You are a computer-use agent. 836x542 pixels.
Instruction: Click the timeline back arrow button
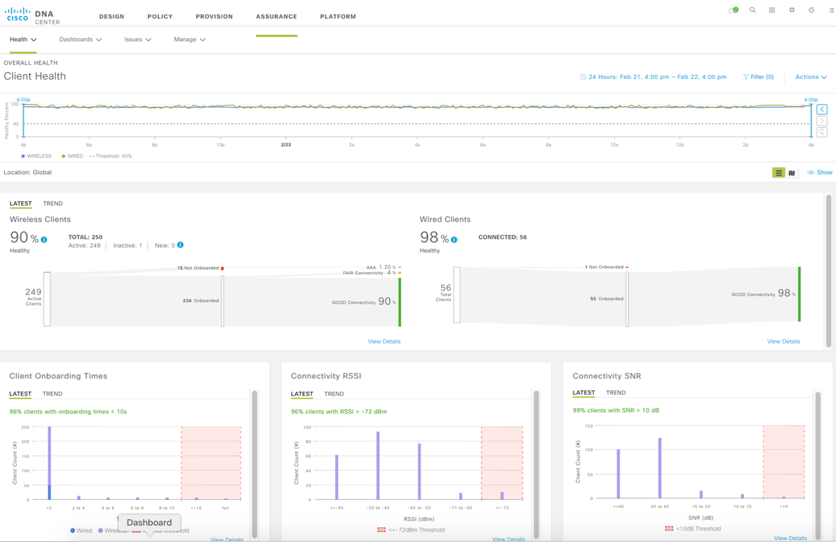[x=822, y=110]
